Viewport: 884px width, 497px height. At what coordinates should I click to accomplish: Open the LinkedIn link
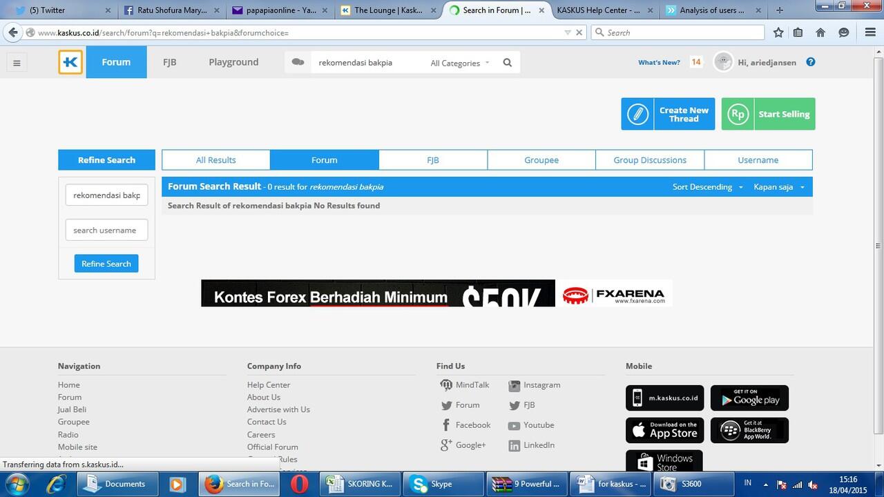531,445
